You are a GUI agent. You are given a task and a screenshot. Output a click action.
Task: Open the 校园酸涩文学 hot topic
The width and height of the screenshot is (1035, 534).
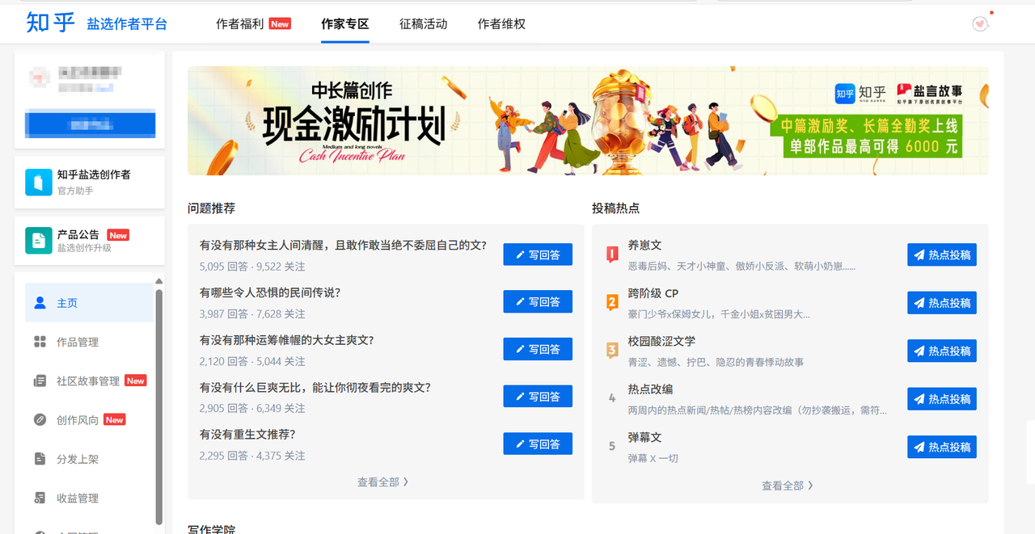[x=661, y=341]
